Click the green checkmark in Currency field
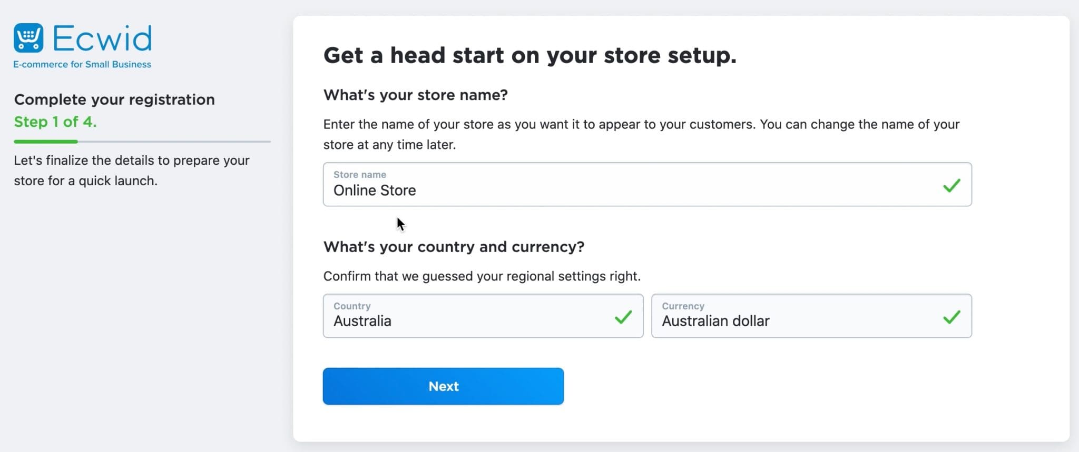Viewport: 1079px width, 452px height. pos(952,317)
